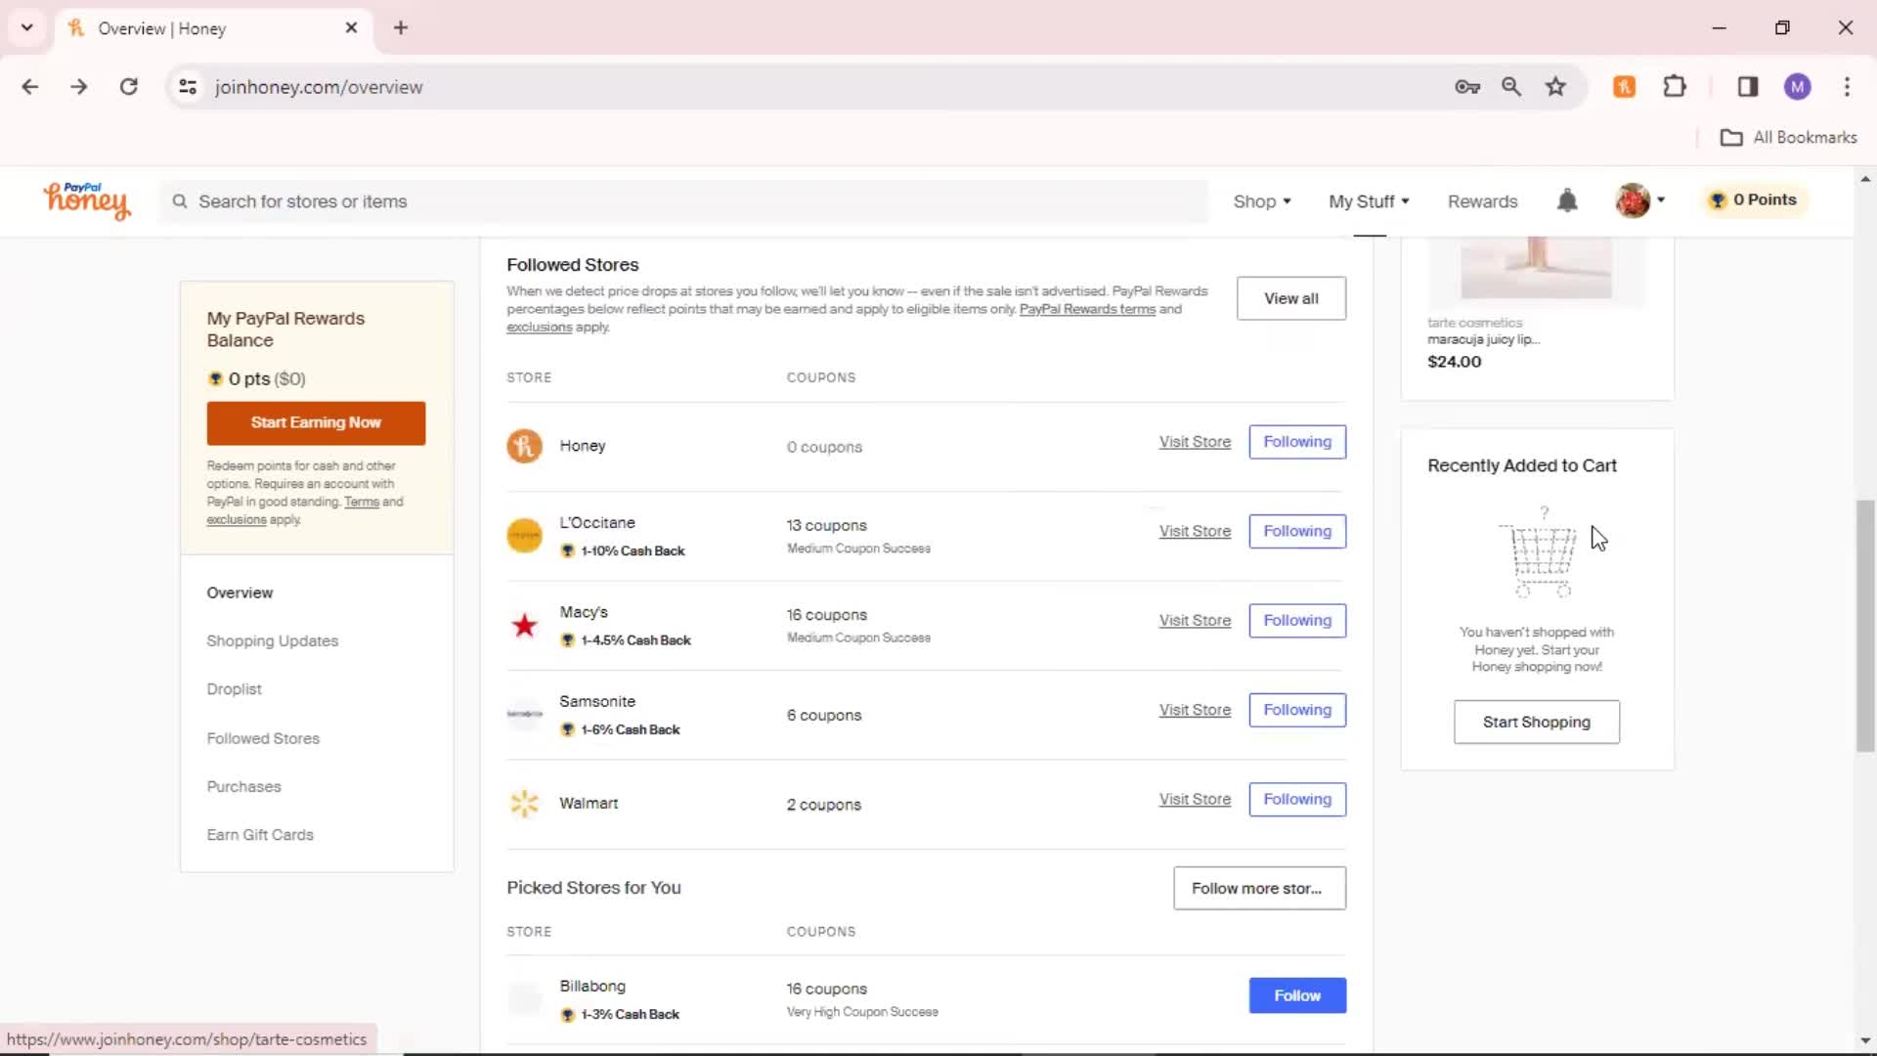Viewport: 1877px width, 1056px height.
Task: View site information icon
Action: 188,87
